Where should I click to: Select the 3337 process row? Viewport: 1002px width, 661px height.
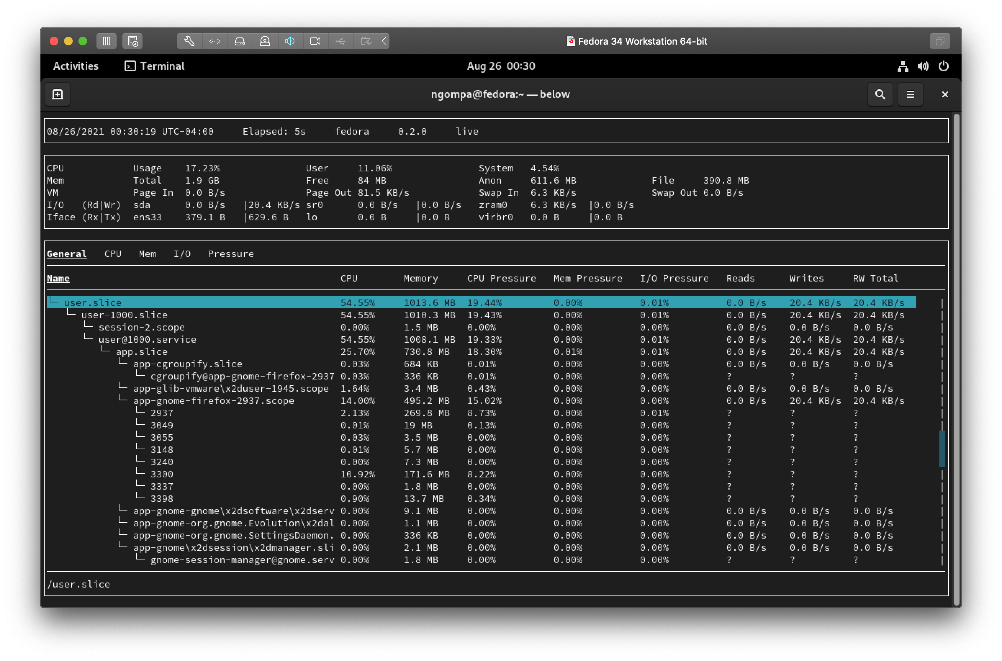481,486
